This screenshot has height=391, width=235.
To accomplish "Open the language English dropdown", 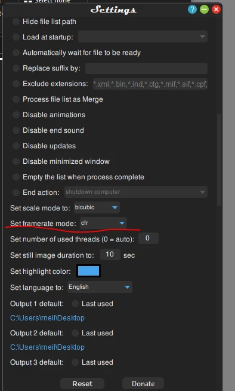I will pyautogui.click(x=100, y=287).
